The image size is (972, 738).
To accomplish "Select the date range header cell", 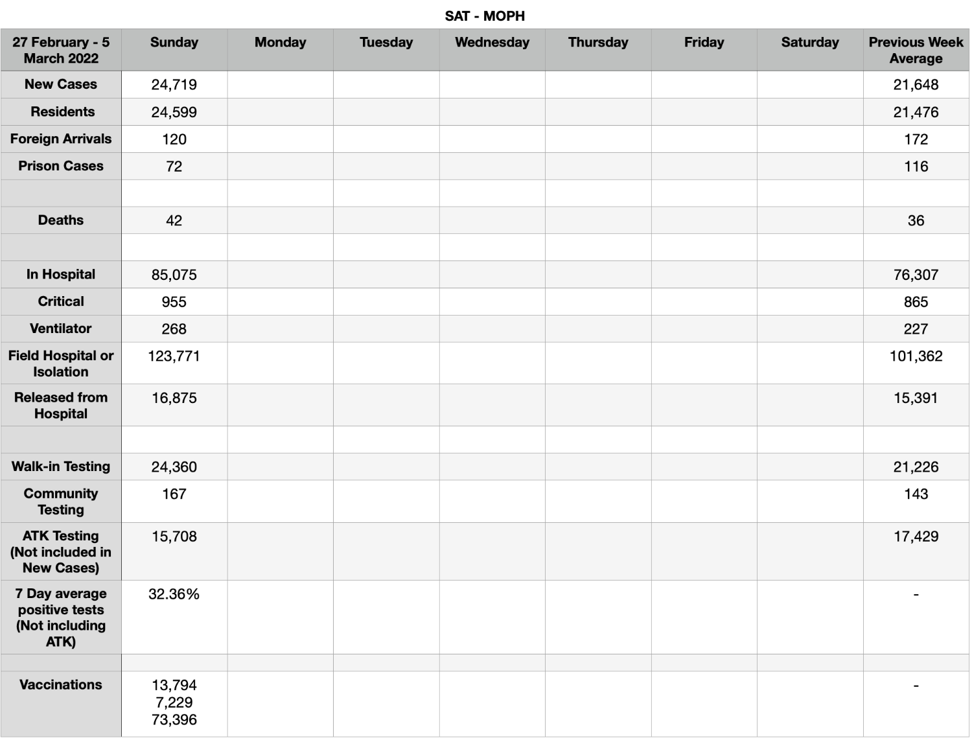I will tap(61, 50).
